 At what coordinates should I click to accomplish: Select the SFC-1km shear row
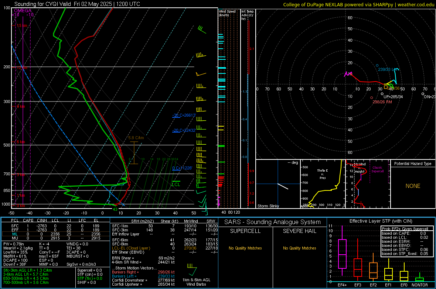(x=165, y=226)
